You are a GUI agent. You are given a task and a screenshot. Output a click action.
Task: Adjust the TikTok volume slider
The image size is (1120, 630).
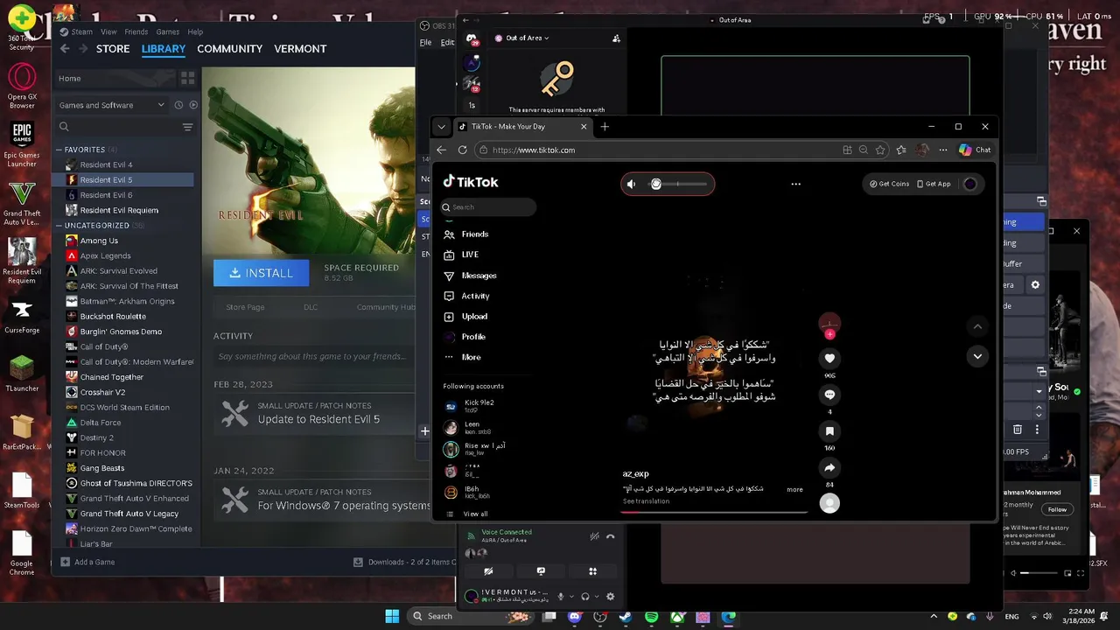pos(678,184)
